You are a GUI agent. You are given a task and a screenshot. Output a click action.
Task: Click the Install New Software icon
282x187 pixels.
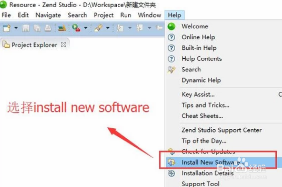[x=171, y=162]
